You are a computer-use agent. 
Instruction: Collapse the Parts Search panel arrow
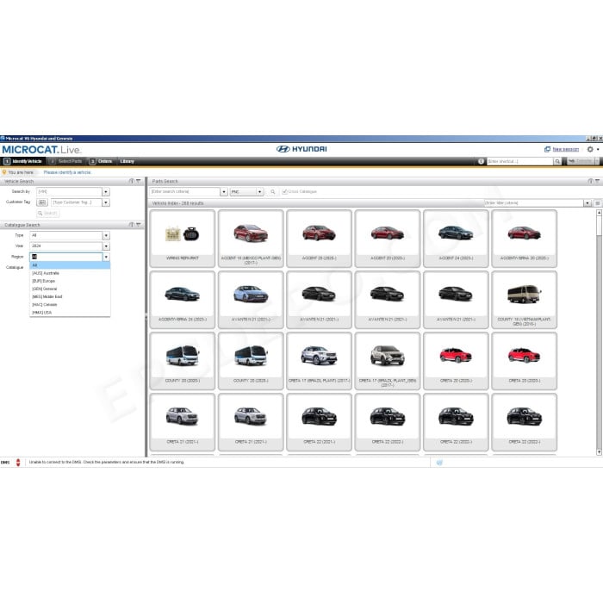pyautogui.click(x=597, y=181)
